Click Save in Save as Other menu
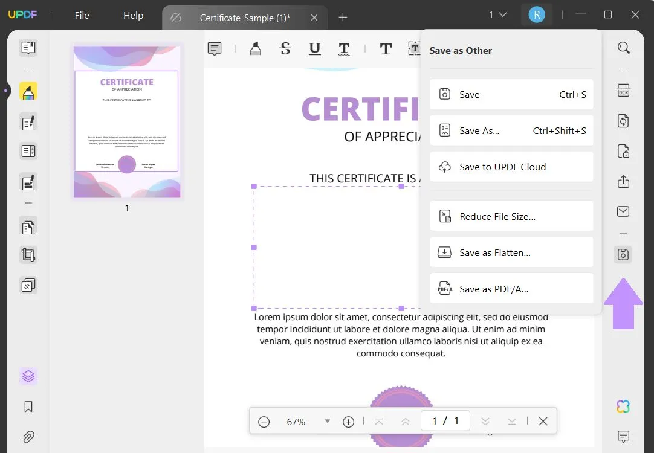This screenshot has width=654, height=453. [511, 94]
